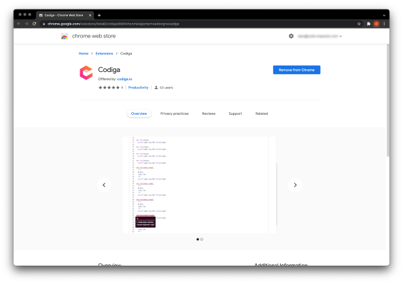
Task: Open a new tab with plus icon
Action: (99, 15)
